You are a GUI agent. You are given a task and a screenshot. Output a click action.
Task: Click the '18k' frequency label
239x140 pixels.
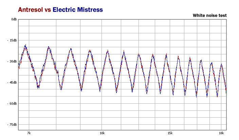pyautogui.click(x=221, y=133)
